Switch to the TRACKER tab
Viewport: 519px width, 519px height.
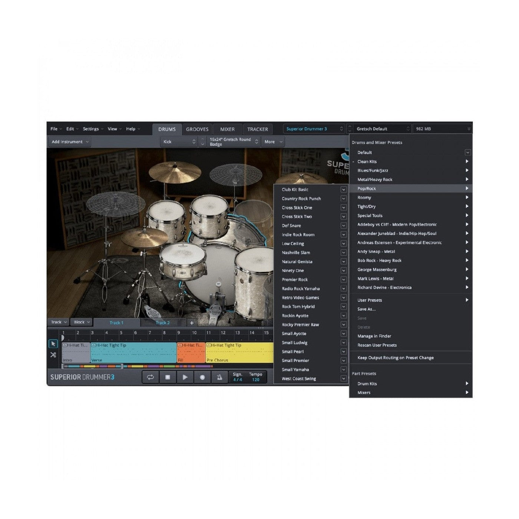258,129
